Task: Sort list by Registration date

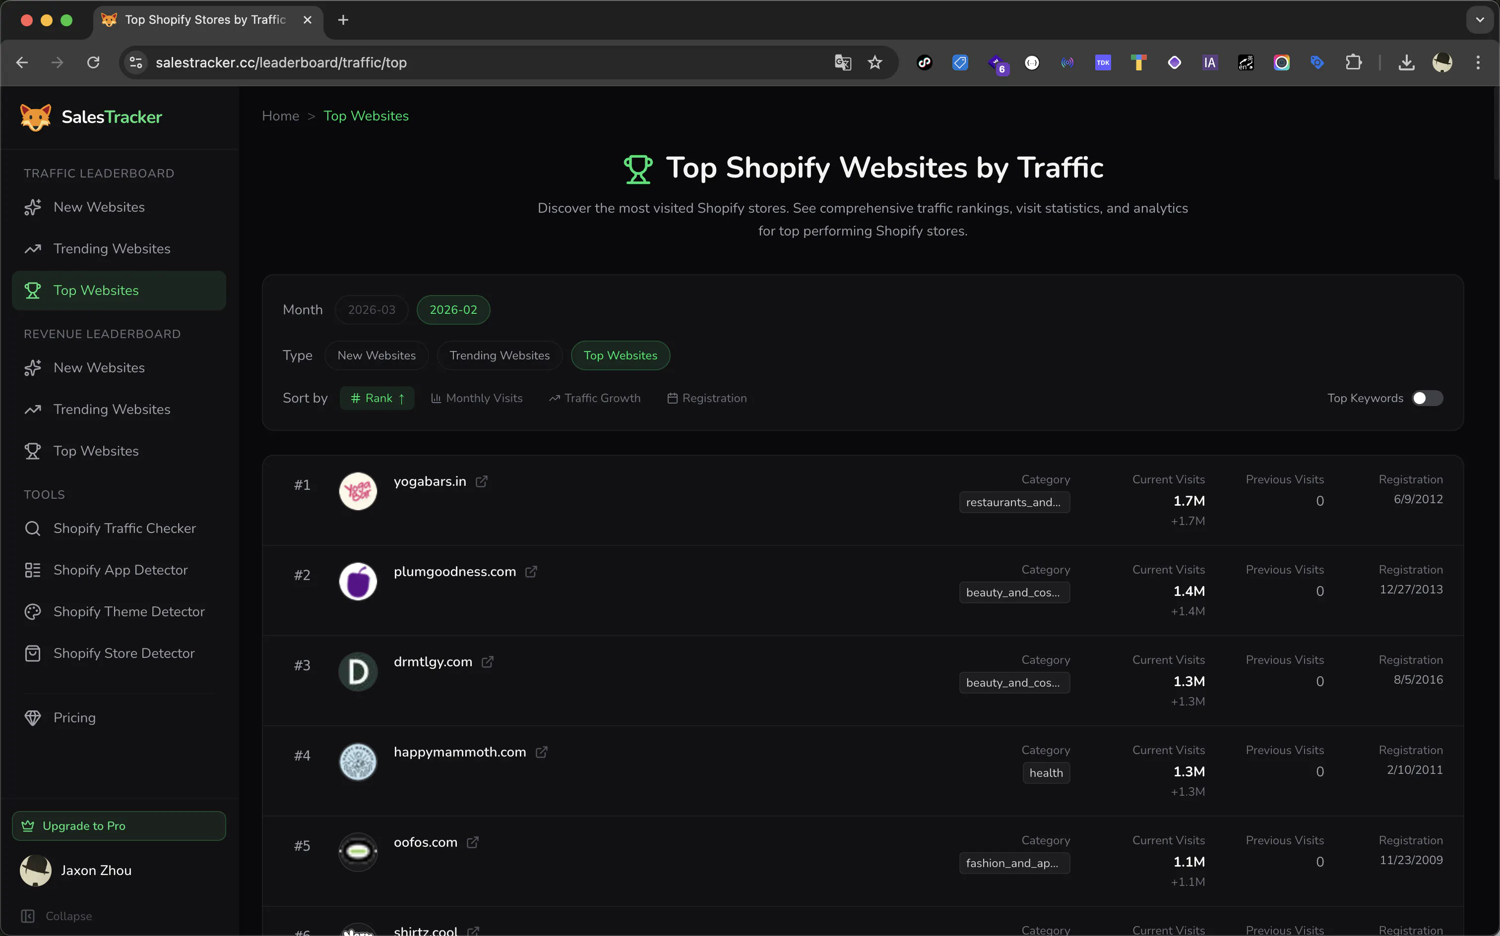Action: coord(707,398)
